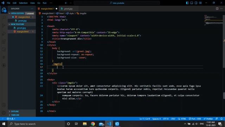Show hidden system tray icons
225x127 pixels.
[185, 124]
